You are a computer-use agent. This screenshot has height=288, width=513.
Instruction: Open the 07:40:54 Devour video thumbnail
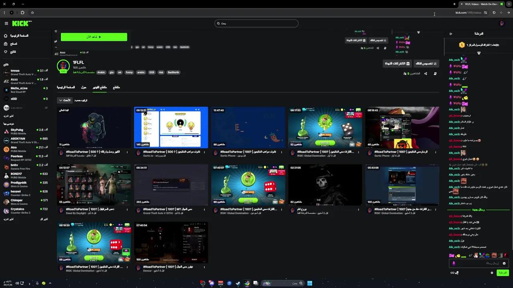coord(171,242)
